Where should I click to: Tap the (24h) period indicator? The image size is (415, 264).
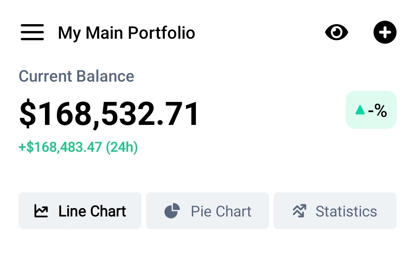[122, 147]
